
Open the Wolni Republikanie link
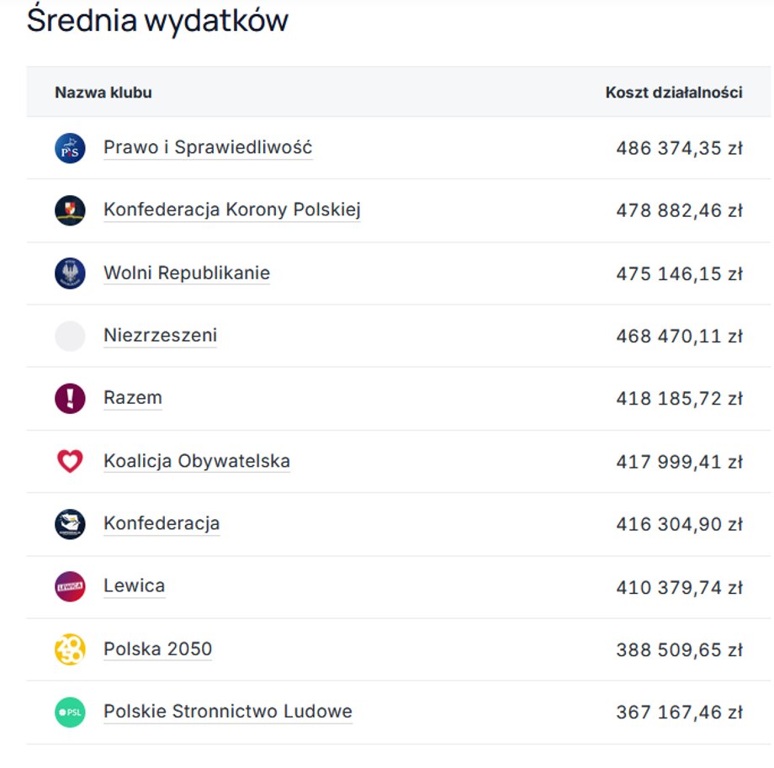[186, 271]
